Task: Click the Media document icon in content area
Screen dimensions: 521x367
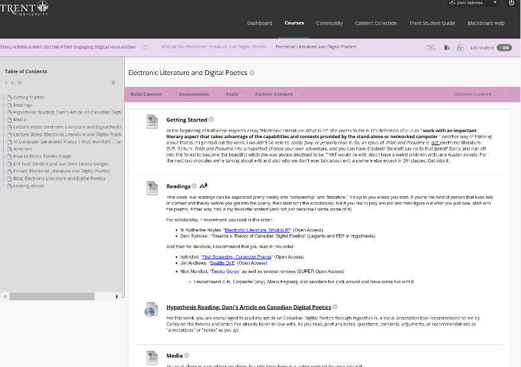Action: tap(152, 357)
